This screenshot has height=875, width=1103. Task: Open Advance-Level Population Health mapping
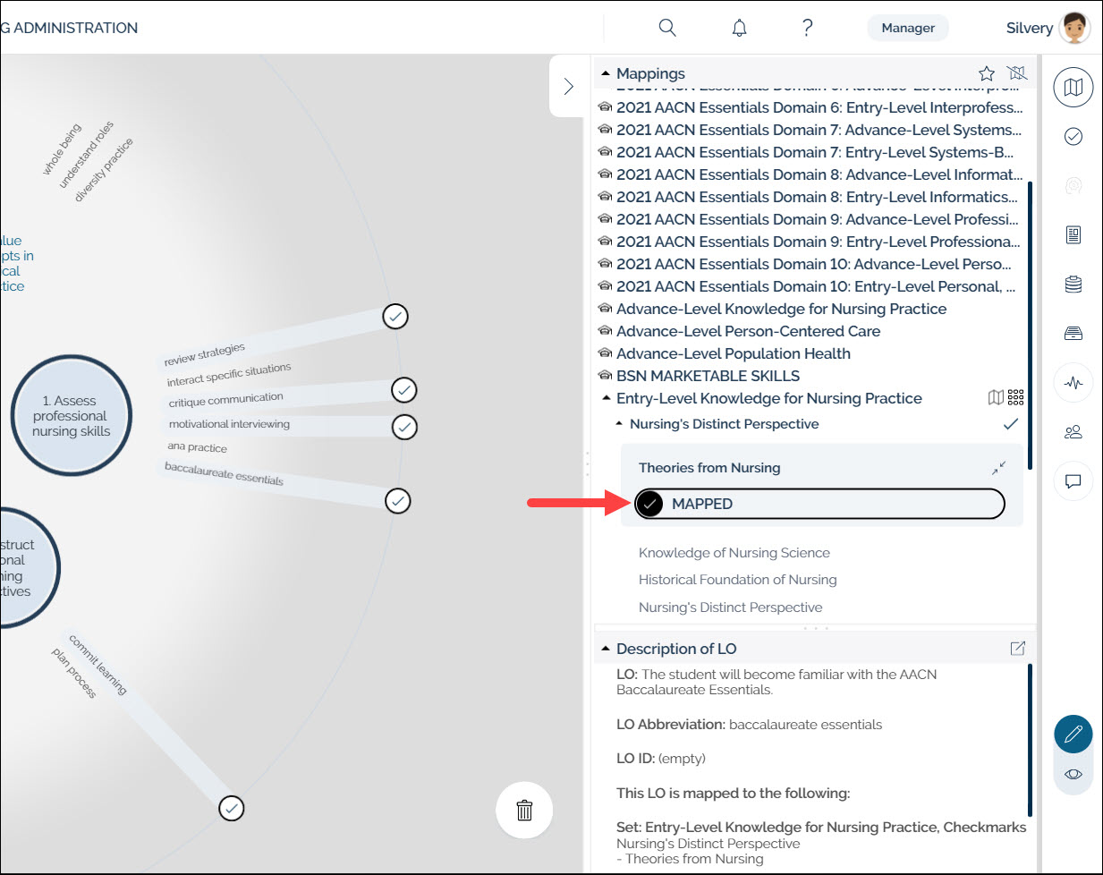(733, 353)
